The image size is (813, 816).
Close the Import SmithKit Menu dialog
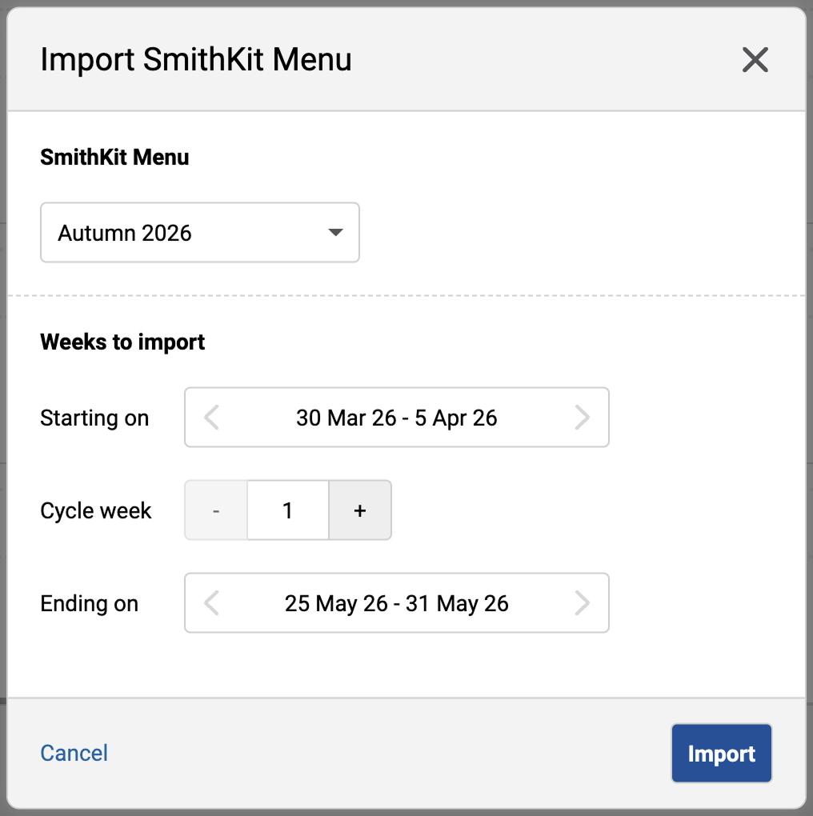point(755,60)
